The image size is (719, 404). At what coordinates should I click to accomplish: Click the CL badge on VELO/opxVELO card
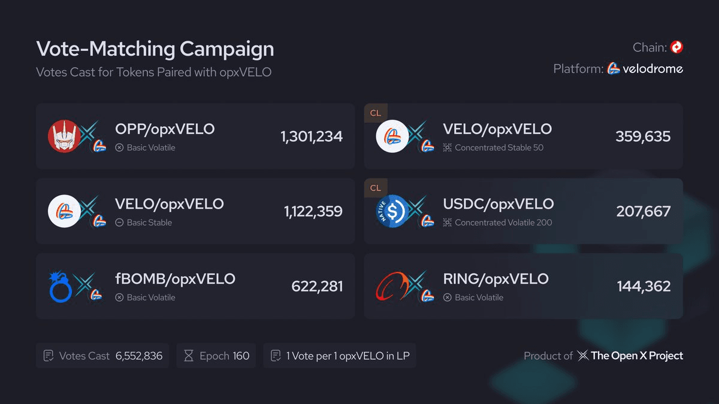pyautogui.click(x=376, y=113)
